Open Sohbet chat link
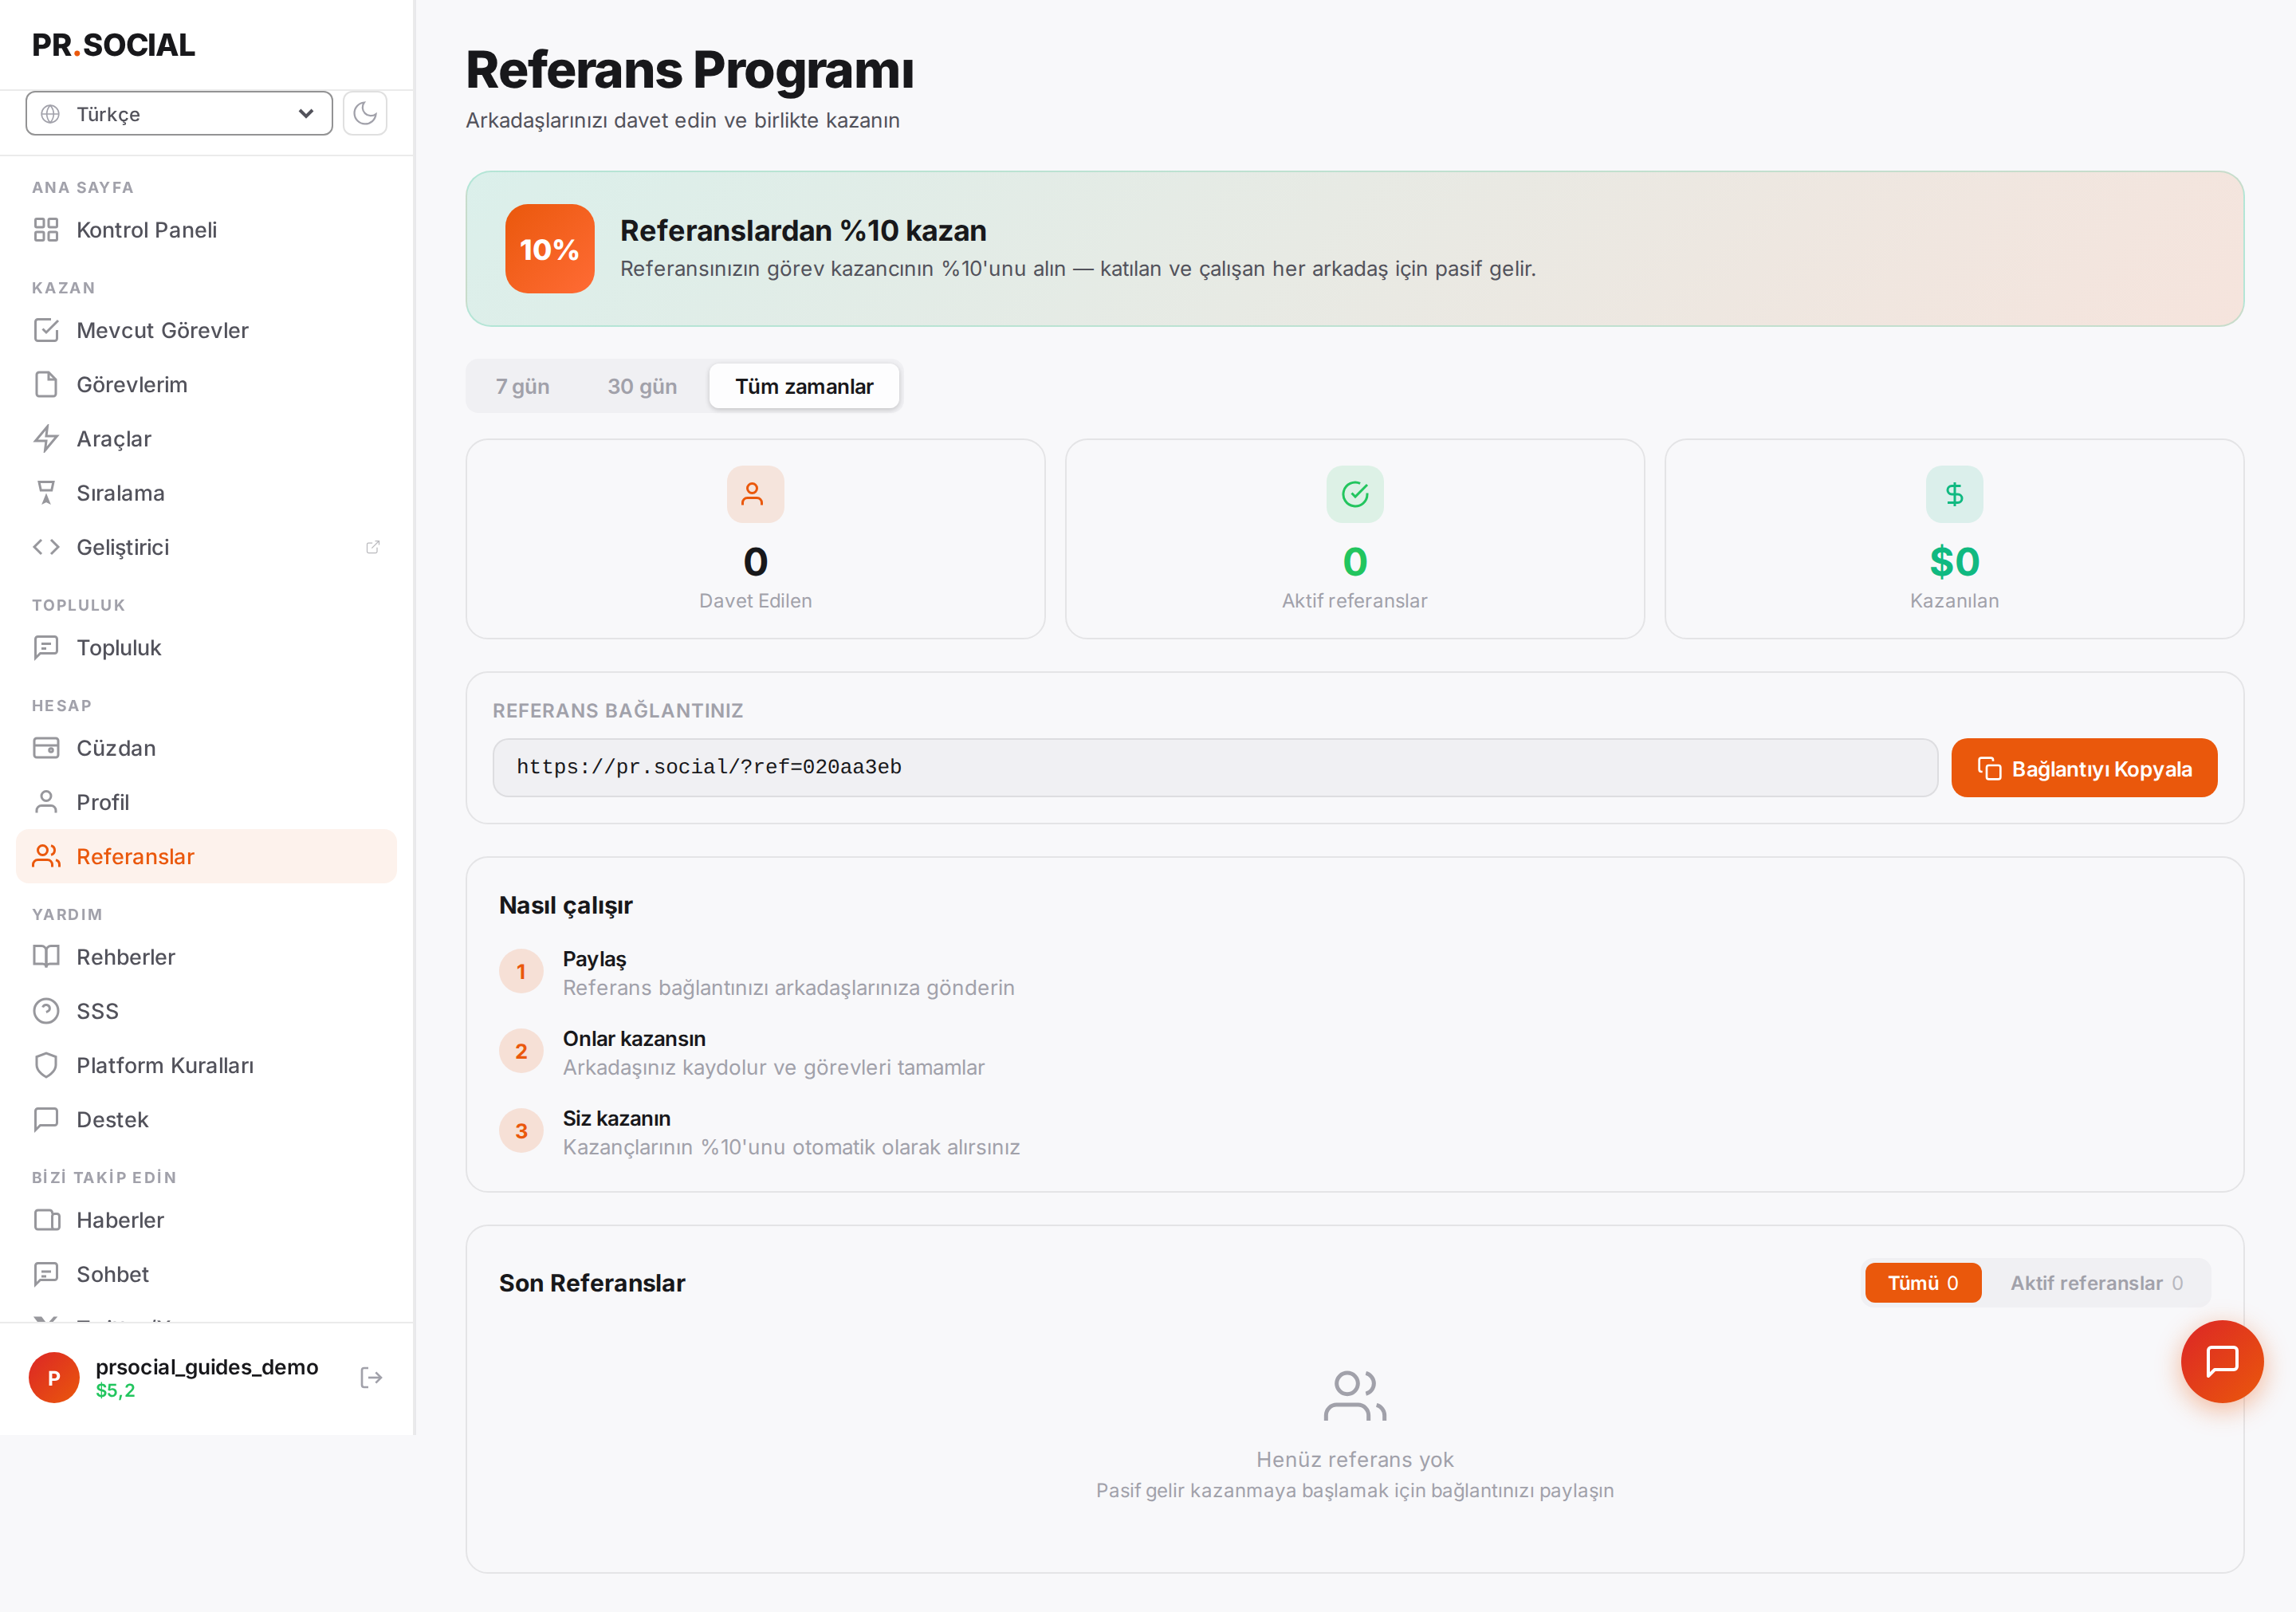This screenshot has height=1612, width=2296. click(x=207, y=1274)
